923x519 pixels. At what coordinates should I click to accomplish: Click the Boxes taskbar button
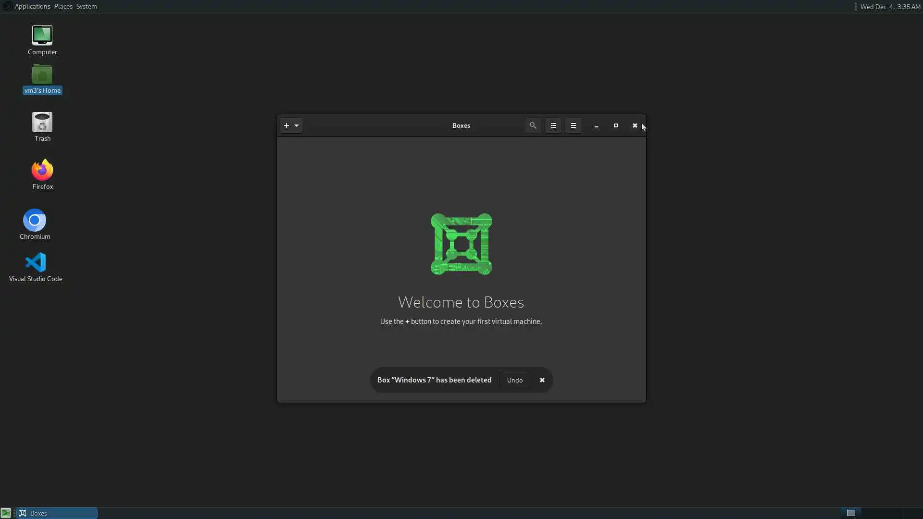pyautogui.click(x=57, y=513)
